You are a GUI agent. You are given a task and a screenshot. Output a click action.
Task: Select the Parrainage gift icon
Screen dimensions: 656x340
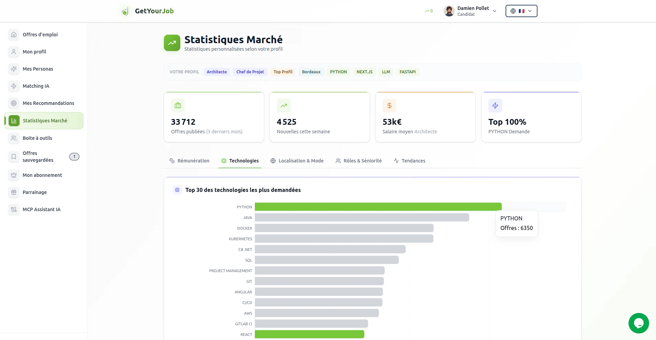coord(13,192)
